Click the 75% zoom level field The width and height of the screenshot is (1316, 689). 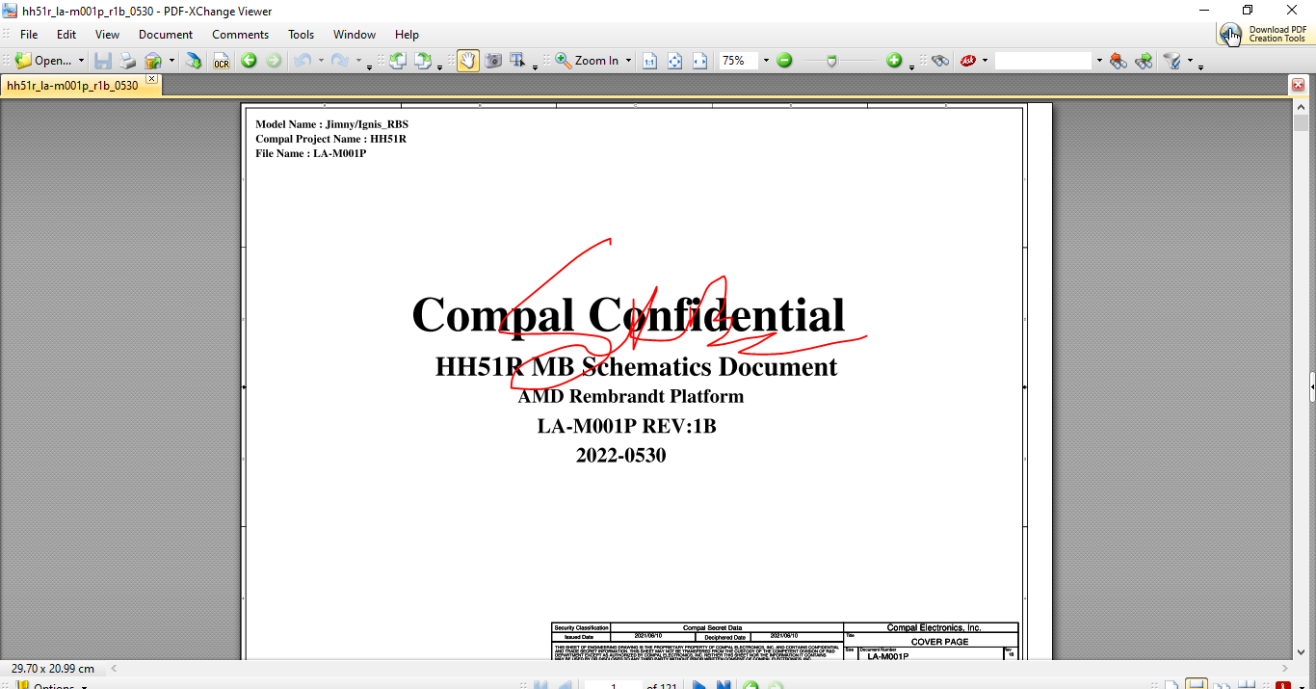click(739, 61)
